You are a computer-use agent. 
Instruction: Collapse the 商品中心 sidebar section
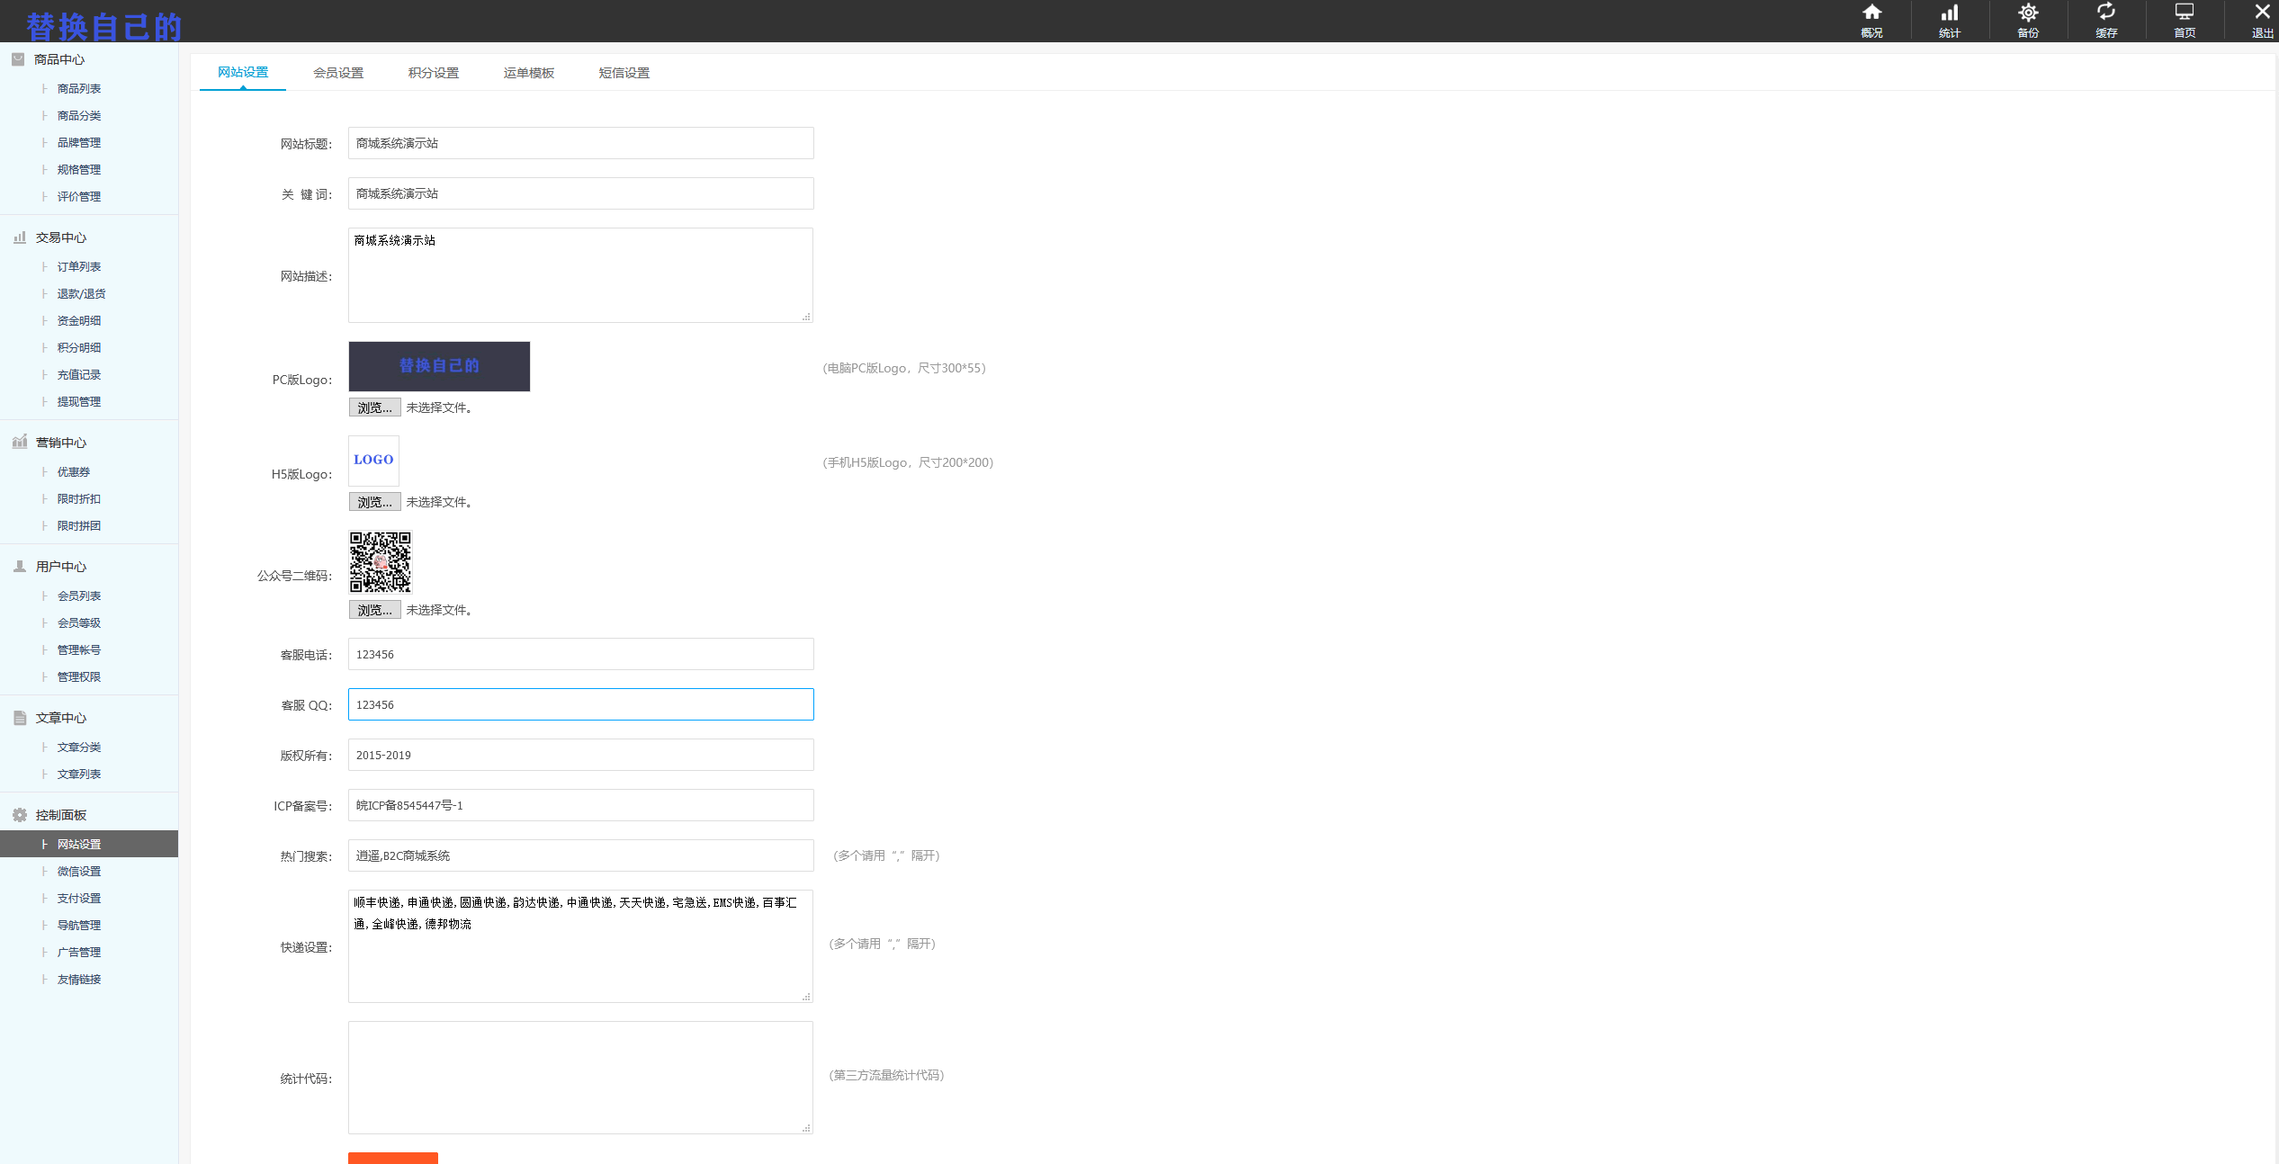coord(59,59)
